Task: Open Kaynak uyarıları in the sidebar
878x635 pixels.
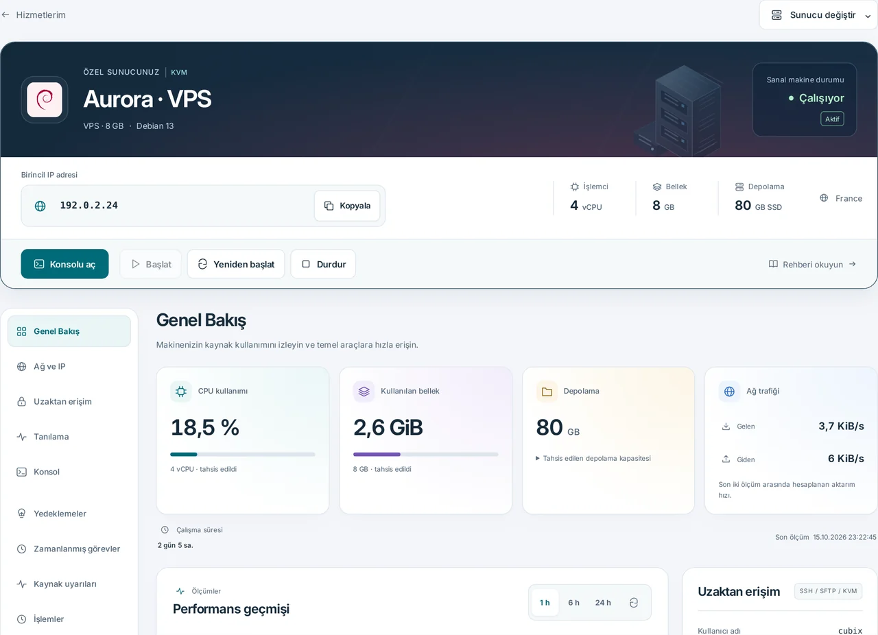Action: [x=69, y=584]
